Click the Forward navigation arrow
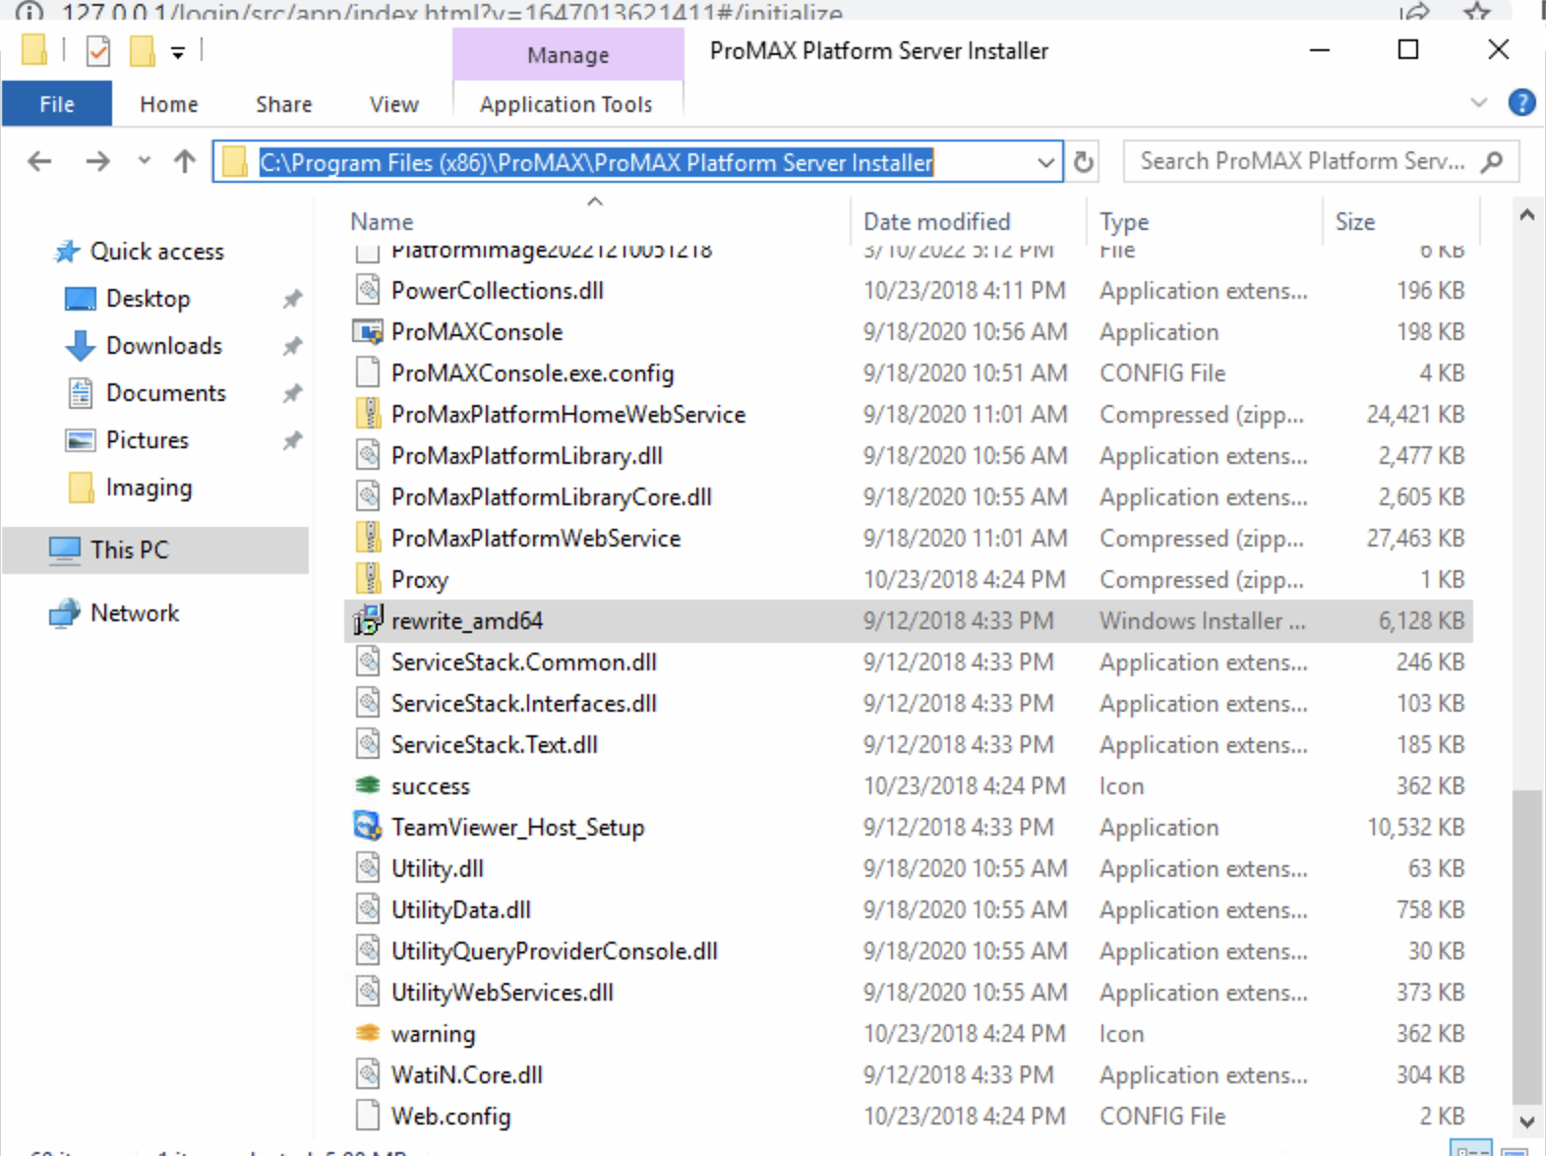Viewport: 1546px width, 1156px height. click(x=97, y=161)
